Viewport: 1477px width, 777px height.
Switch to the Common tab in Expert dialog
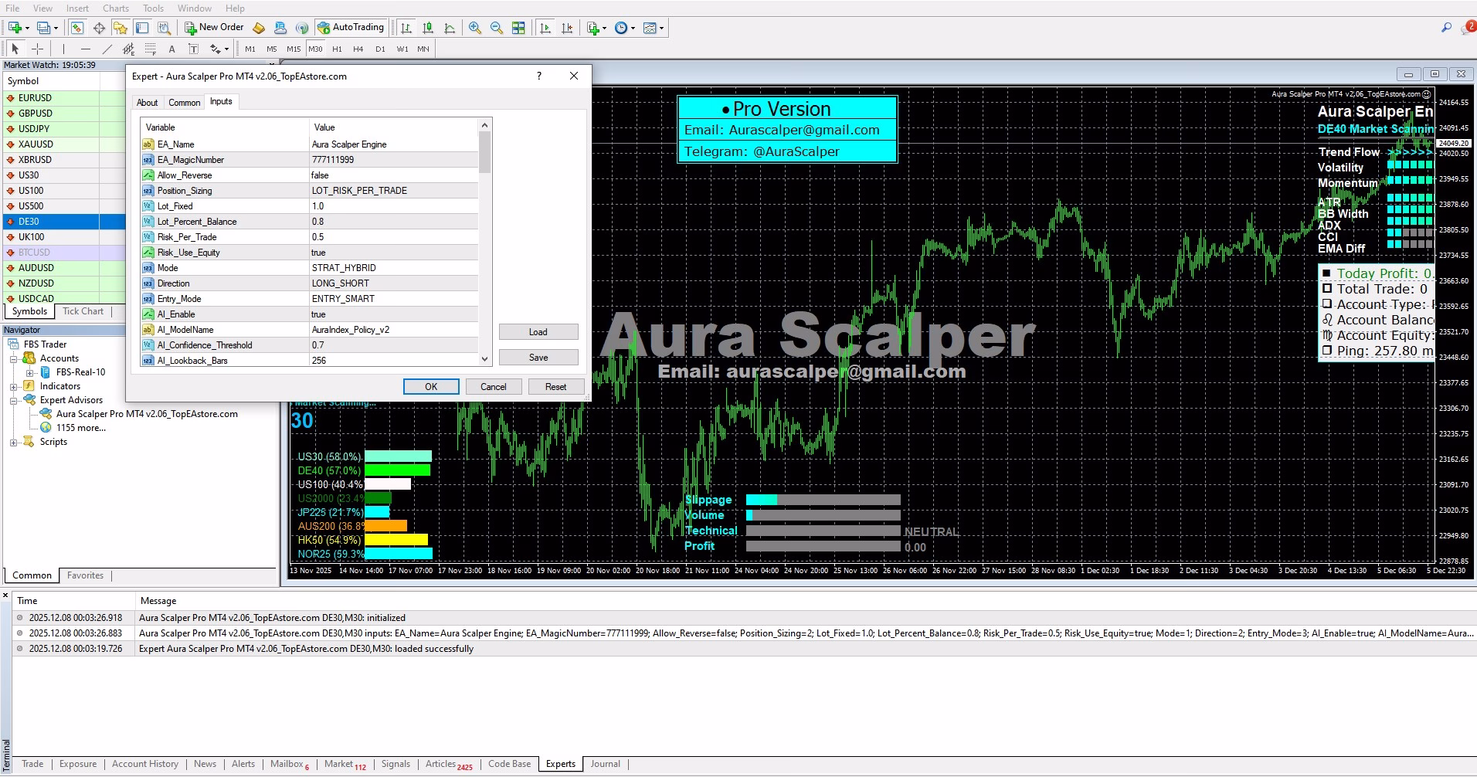pyautogui.click(x=184, y=102)
